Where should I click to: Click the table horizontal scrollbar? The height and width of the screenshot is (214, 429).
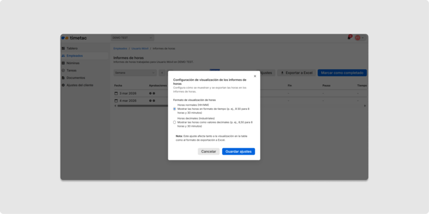click(142, 106)
